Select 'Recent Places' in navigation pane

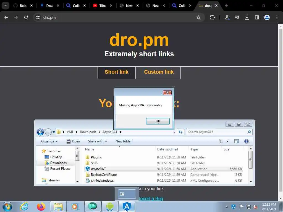point(60,169)
